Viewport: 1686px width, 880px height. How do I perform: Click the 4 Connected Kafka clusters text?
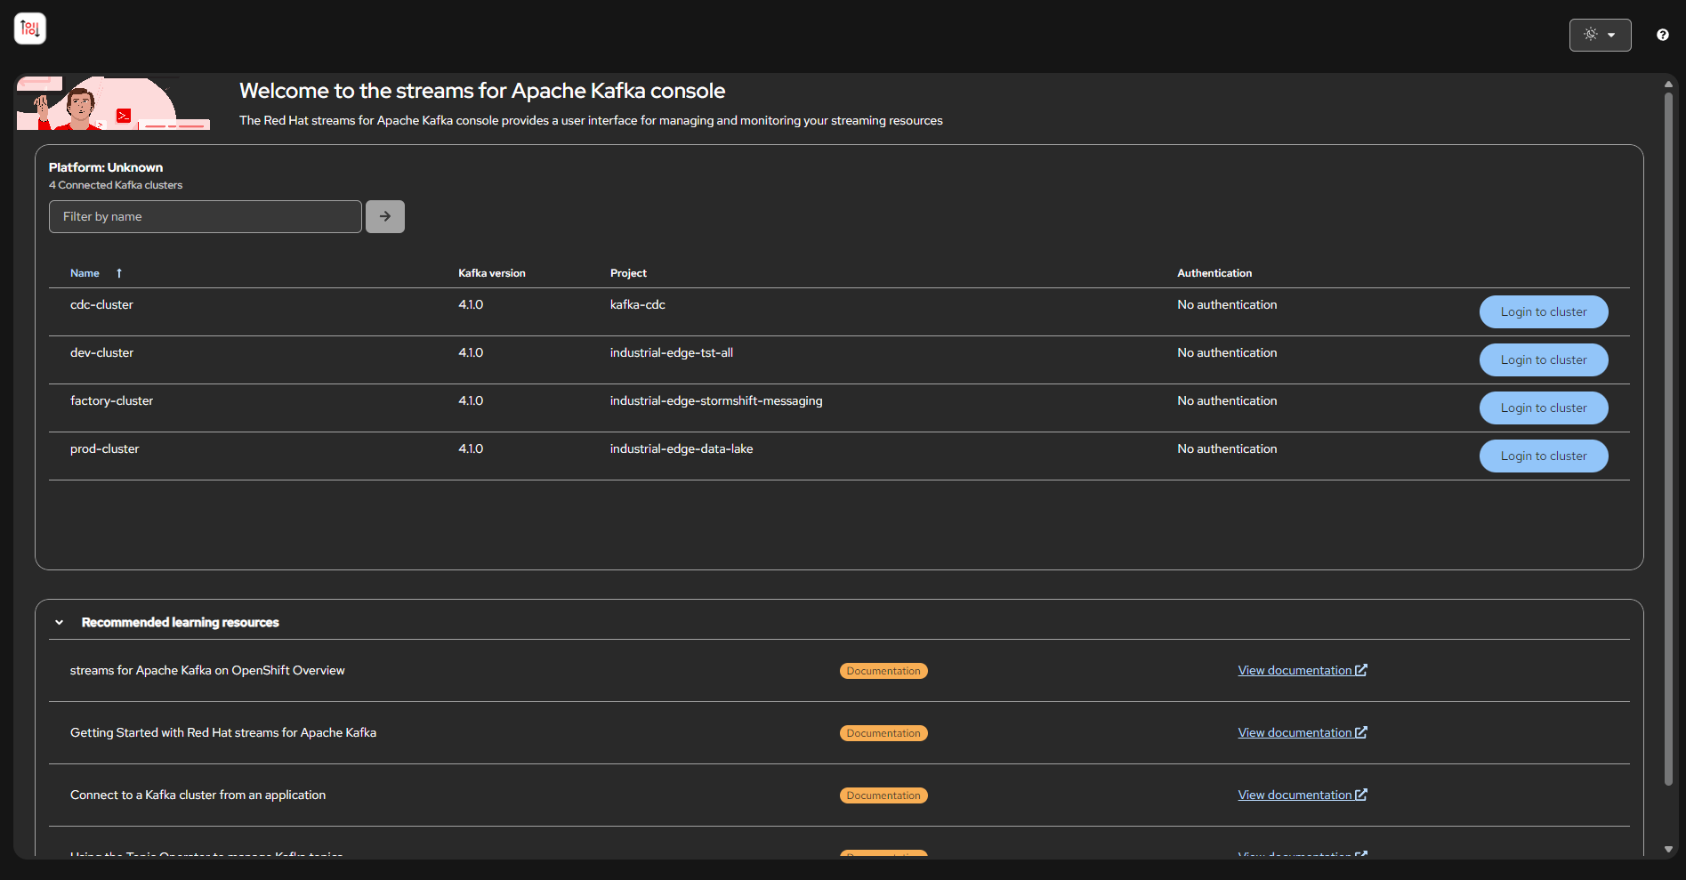pos(116,185)
